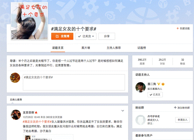Click the 分享 share button
Viewport: 194px width, 140px height.
coord(107,36)
